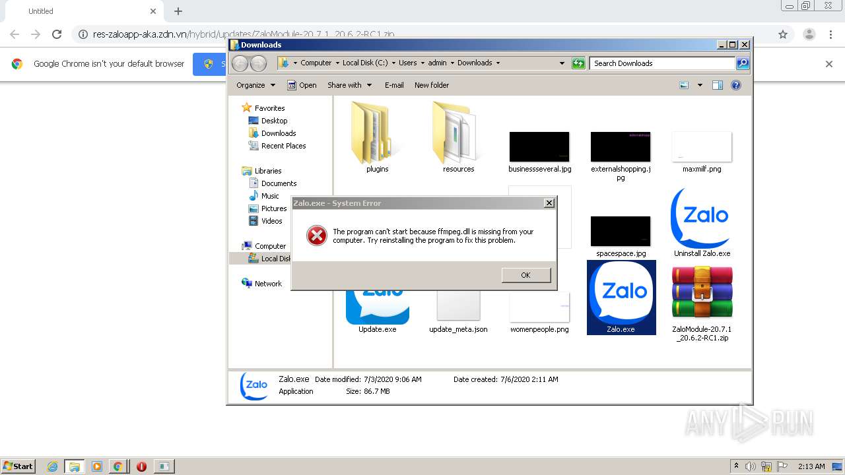
Task: Click the Explorer back arrow
Action: point(240,63)
